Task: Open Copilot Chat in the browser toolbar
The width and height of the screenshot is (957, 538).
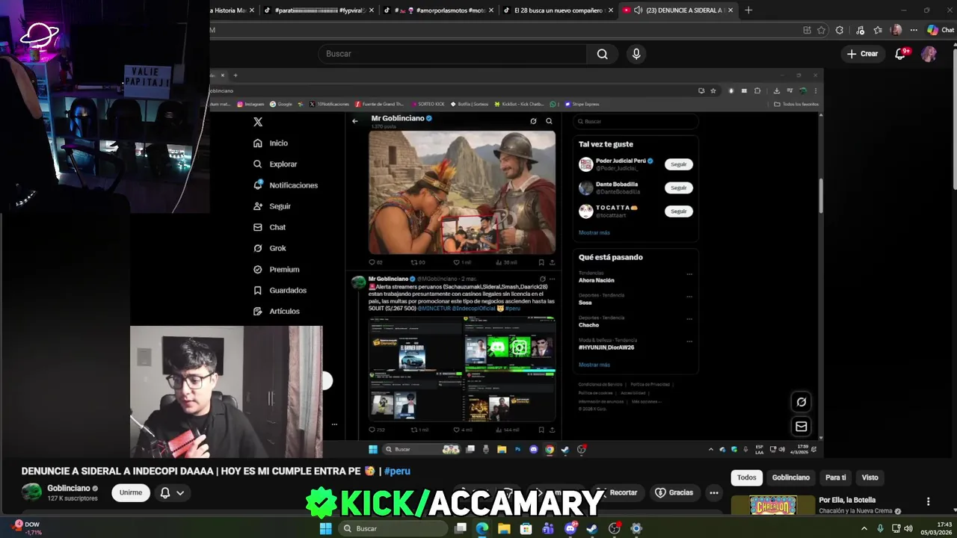Action: [941, 30]
